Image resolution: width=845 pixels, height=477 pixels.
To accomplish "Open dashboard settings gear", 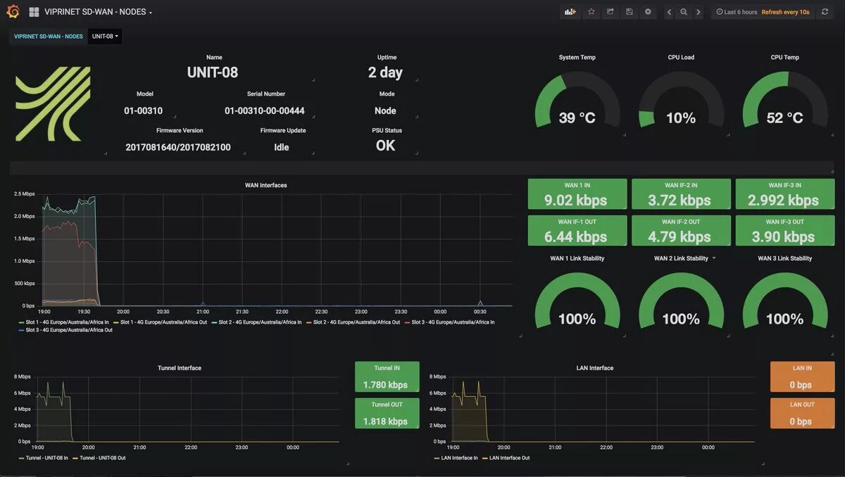I will [x=648, y=12].
